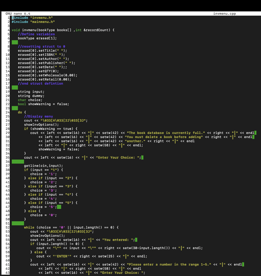Click line number 63 in the gutter
The image size is (261, 276).
coord(8,272)
